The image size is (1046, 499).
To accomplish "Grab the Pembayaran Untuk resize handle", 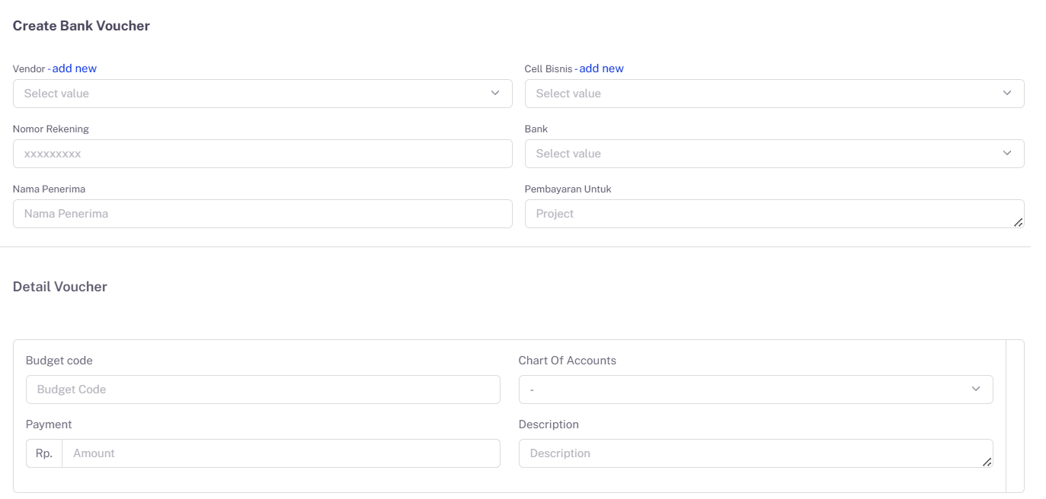I will [1019, 222].
